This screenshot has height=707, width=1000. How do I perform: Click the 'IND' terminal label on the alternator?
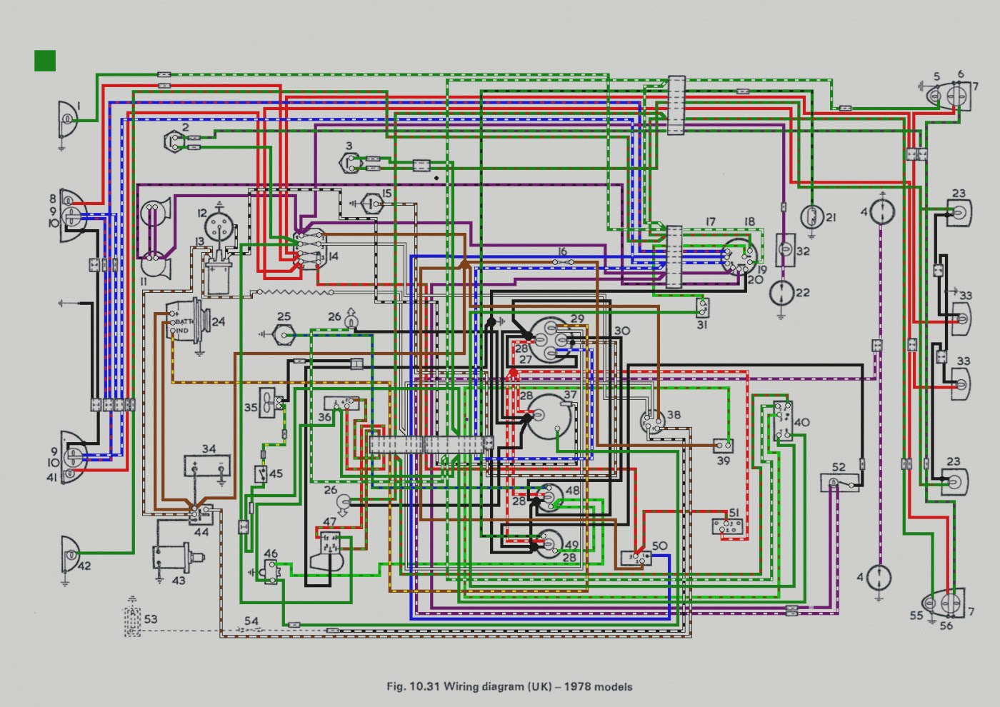tap(183, 332)
